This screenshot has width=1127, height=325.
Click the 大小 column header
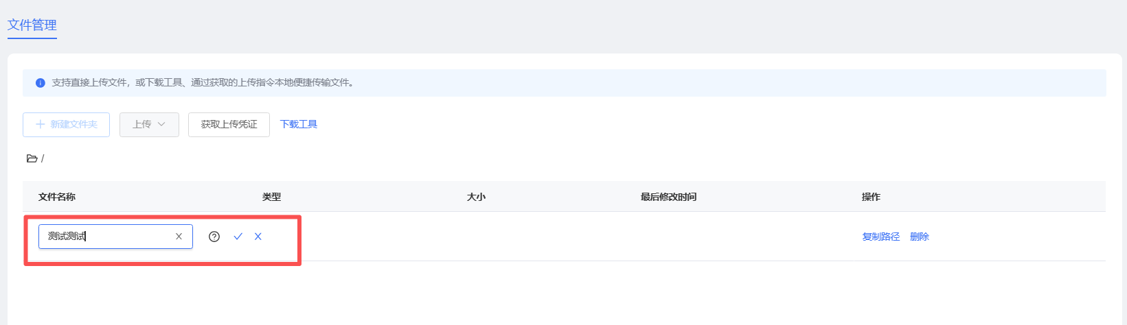tap(476, 197)
